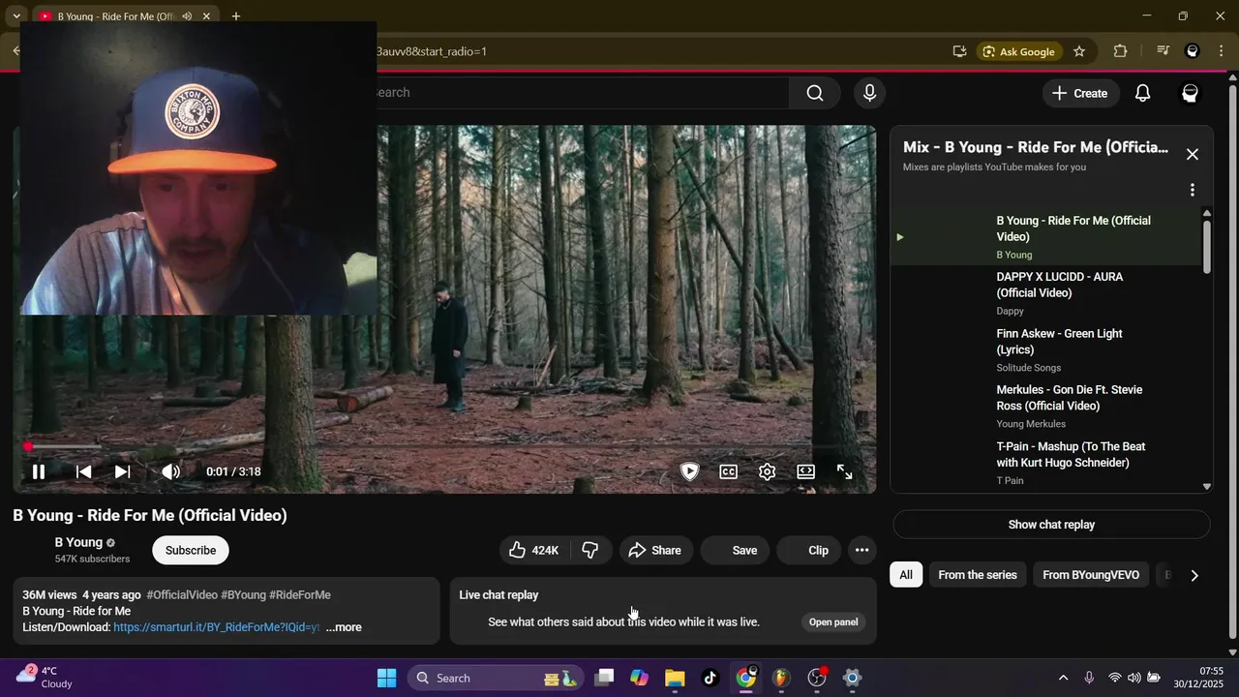
Task: Skip to the next video
Action: pos(122,471)
